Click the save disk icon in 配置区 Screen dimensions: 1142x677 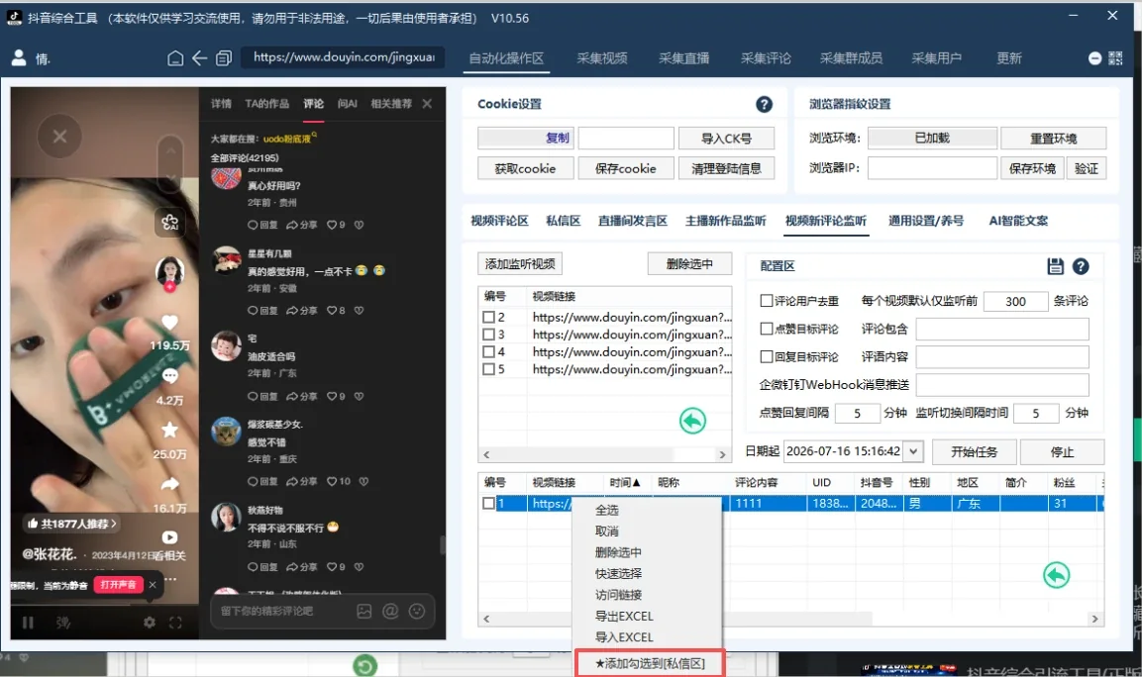click(1055, 266)
